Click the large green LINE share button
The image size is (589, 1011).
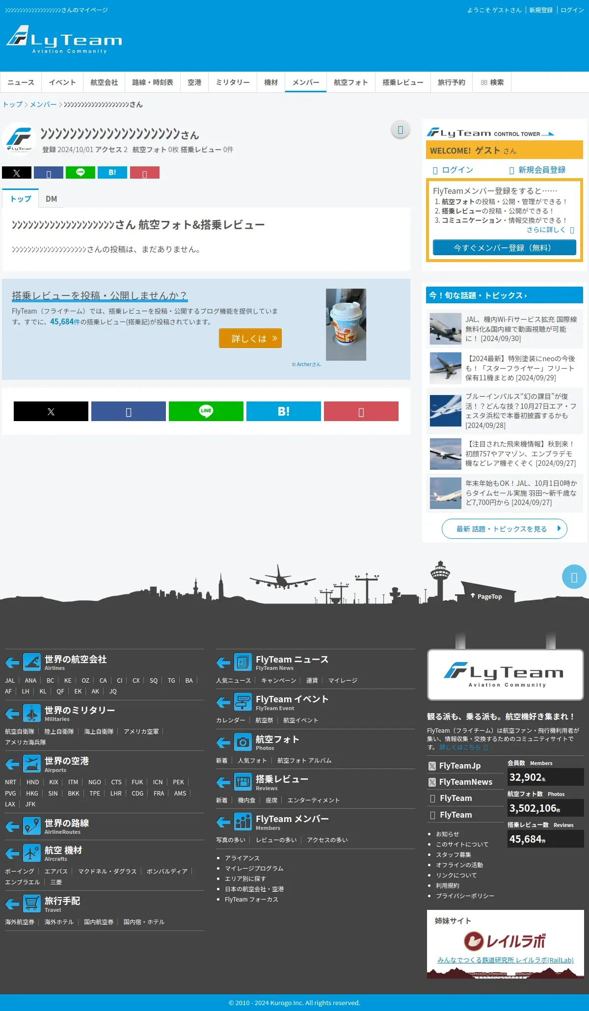pyautogui.click(x=206, y=411)
